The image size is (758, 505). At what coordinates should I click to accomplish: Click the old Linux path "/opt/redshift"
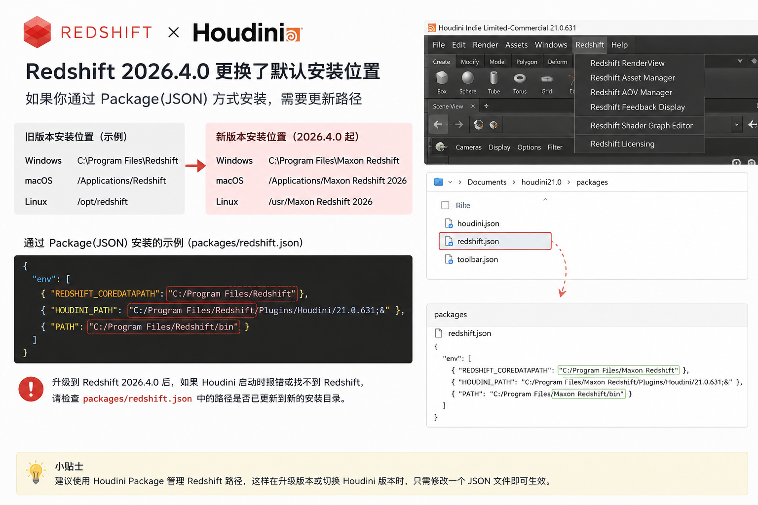[102, 202]
